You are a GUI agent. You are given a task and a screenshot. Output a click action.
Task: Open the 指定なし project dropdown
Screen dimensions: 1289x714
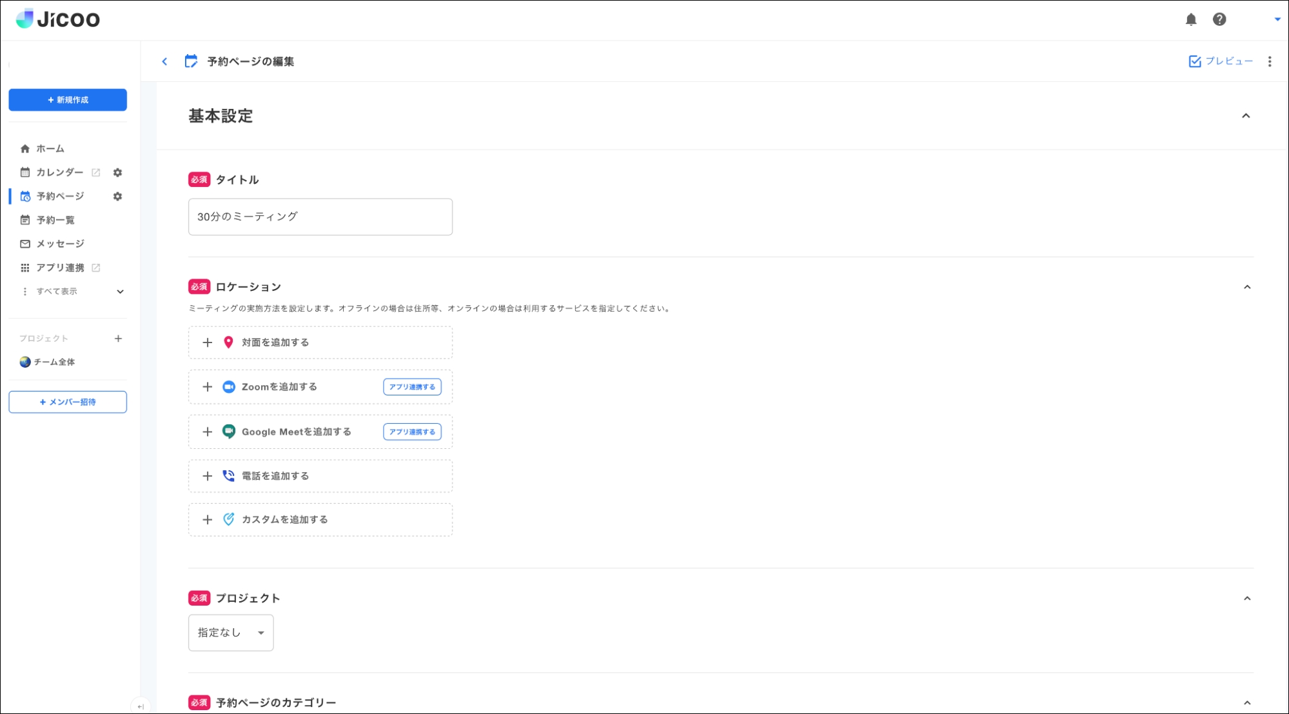pos(231,633)
